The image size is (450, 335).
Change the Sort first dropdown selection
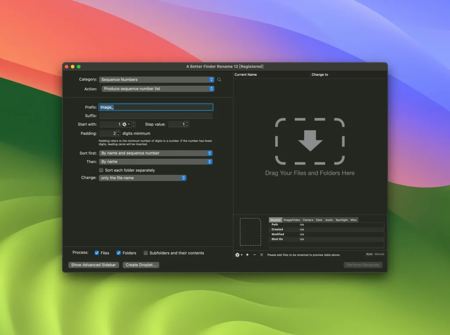[156, 153]
